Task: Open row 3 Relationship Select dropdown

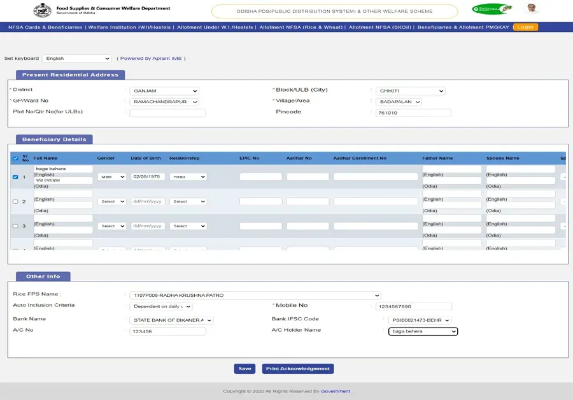Action: [x=188, y=226]
